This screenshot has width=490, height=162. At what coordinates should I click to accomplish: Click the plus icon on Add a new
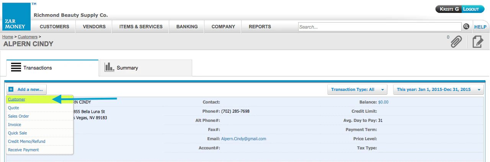(11, 89)
